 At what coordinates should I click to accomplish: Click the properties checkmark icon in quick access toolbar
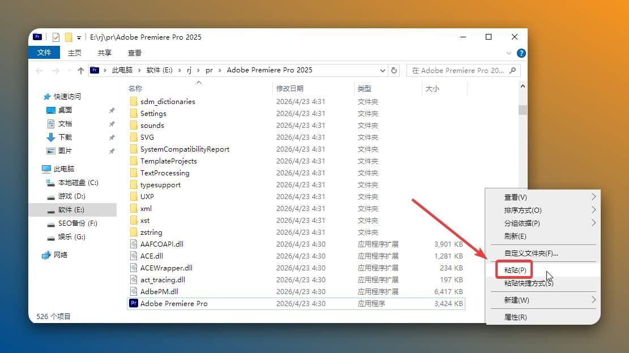coord(55,37)
